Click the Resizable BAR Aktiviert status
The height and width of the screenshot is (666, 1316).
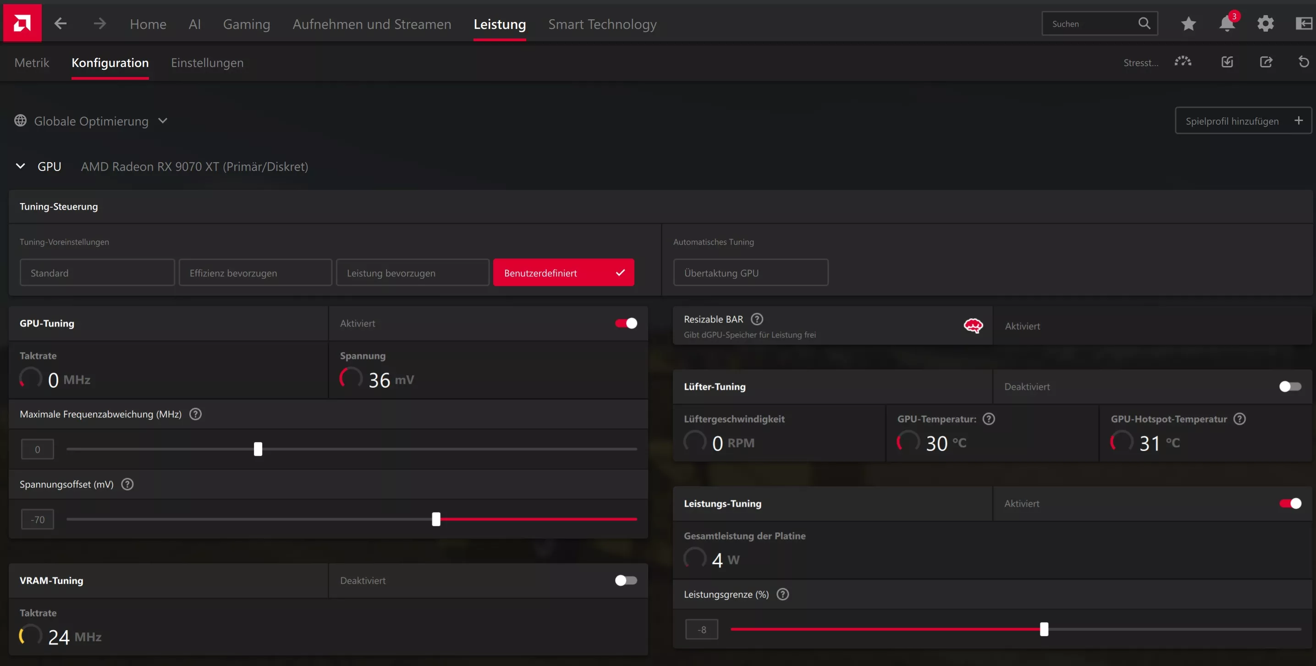(x=1022, y=326)
